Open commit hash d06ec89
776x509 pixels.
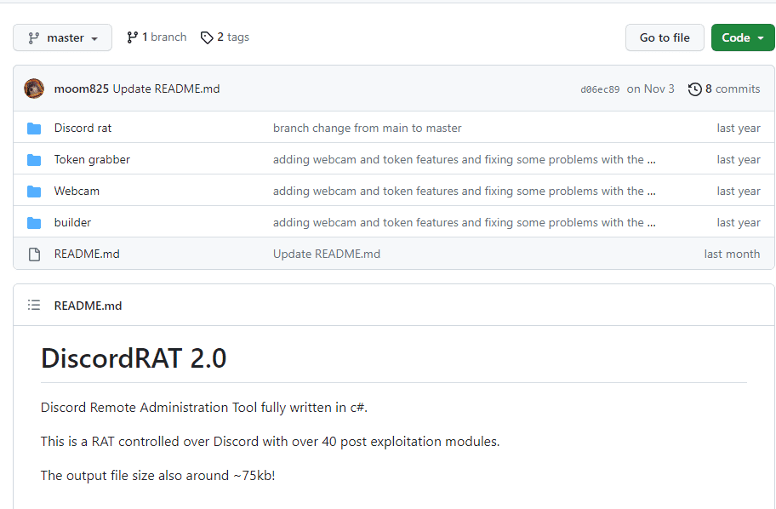600,89
